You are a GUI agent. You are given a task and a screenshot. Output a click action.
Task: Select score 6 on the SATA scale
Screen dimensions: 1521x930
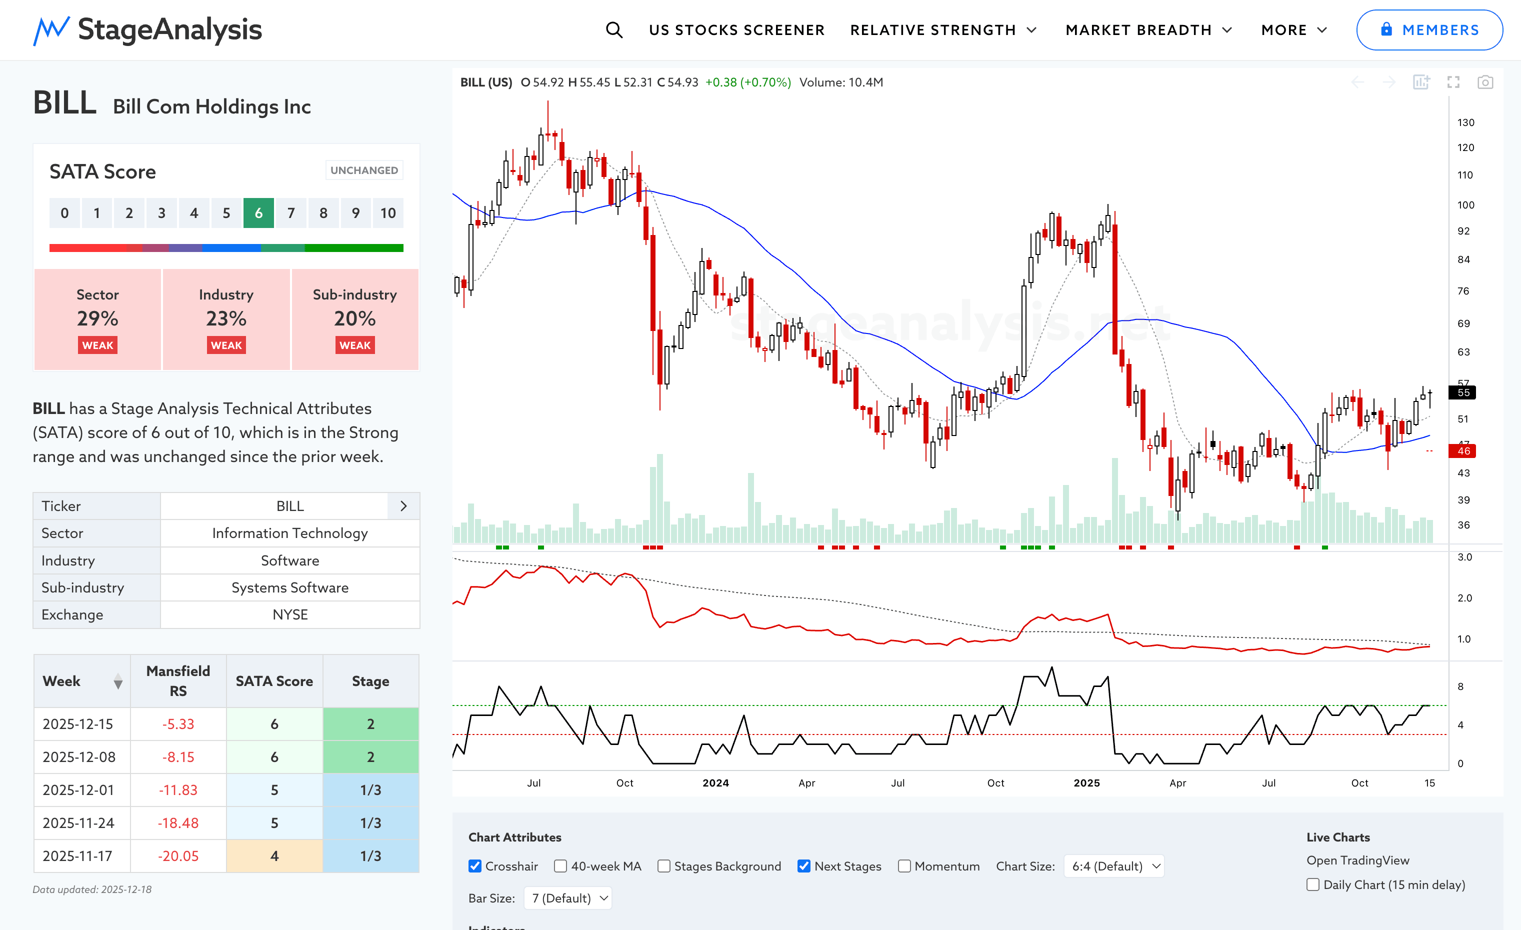tap(258, 213)
